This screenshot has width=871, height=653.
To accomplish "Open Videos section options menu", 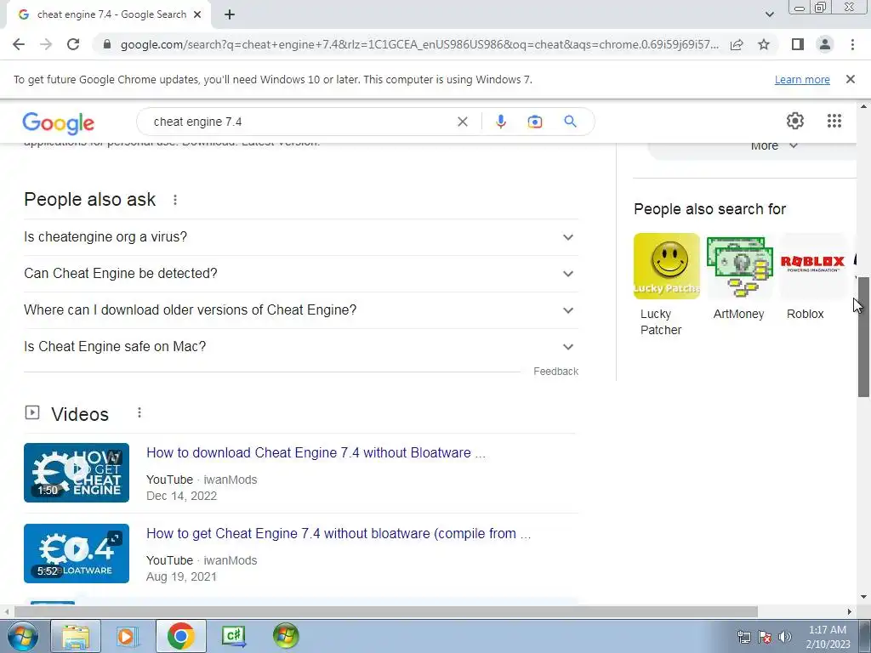I will [x=139, y=413].
